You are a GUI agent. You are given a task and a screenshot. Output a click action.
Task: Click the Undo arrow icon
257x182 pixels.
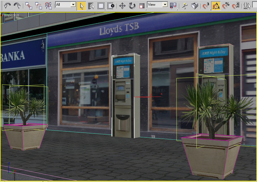[7, 6]
